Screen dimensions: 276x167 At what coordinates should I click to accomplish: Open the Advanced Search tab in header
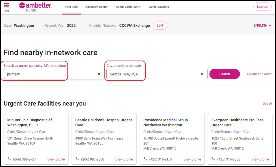tap(97, 7)
